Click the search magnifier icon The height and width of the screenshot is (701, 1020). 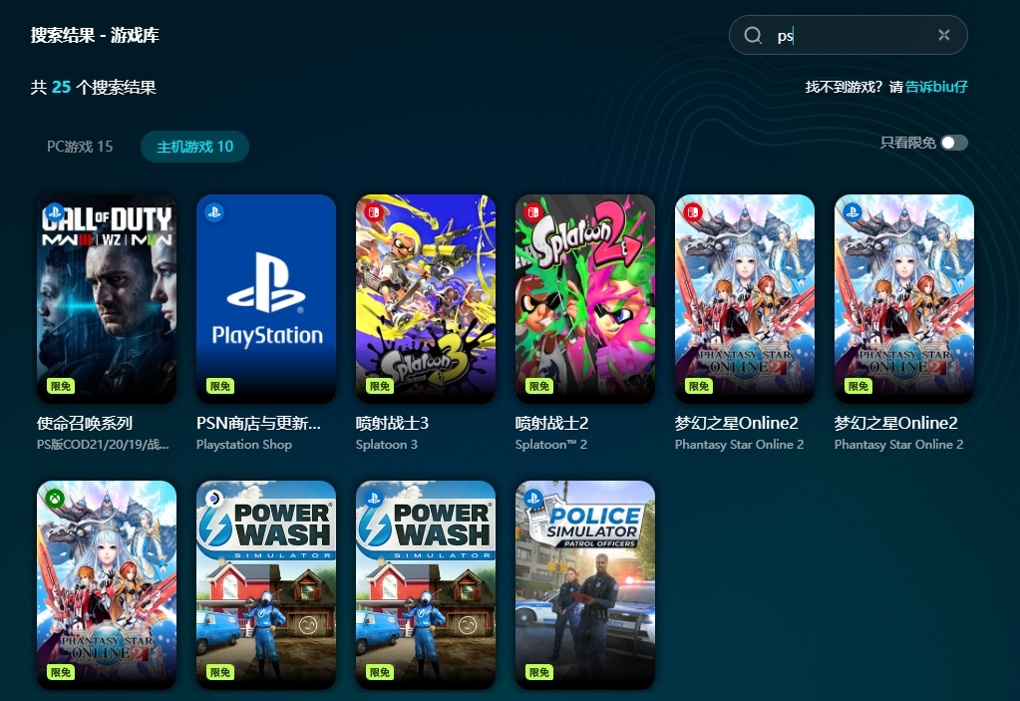pos(753,36)
